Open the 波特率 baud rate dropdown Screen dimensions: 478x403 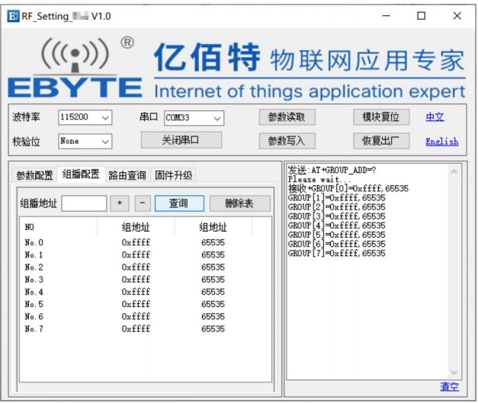coord(105,118)
